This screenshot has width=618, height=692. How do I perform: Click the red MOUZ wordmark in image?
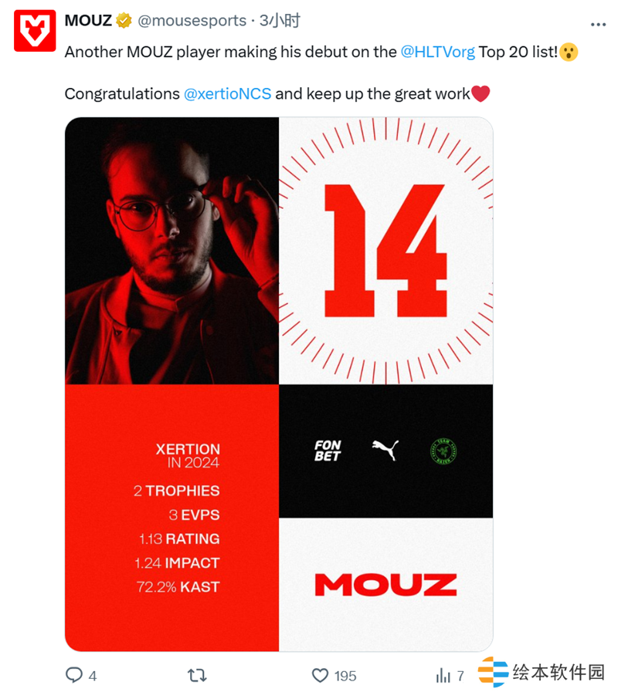click(386, 585)
